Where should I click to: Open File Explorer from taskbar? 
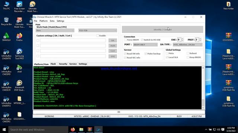[x=81, y=130]
